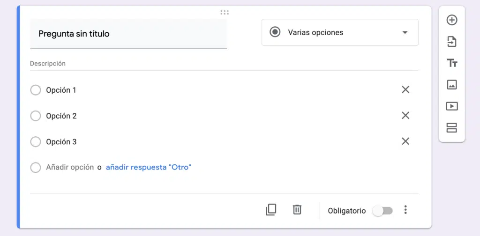Click the drag handle dots at top
The image size is (480, 236).
(225, 12)
